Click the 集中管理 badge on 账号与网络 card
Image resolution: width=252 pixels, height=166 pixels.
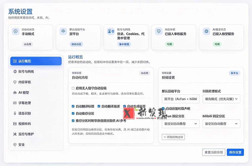[124, 44]
